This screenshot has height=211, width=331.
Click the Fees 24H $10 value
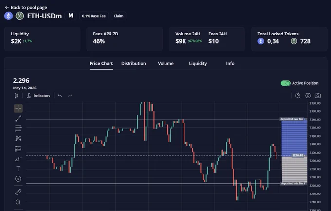[x=213, y=41]
